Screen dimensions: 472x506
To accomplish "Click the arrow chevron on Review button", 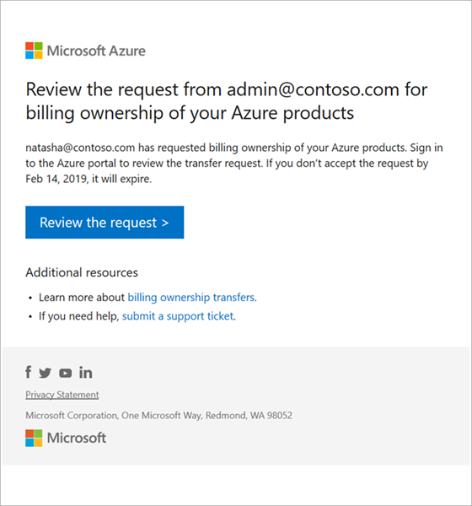I will [165, 223].
